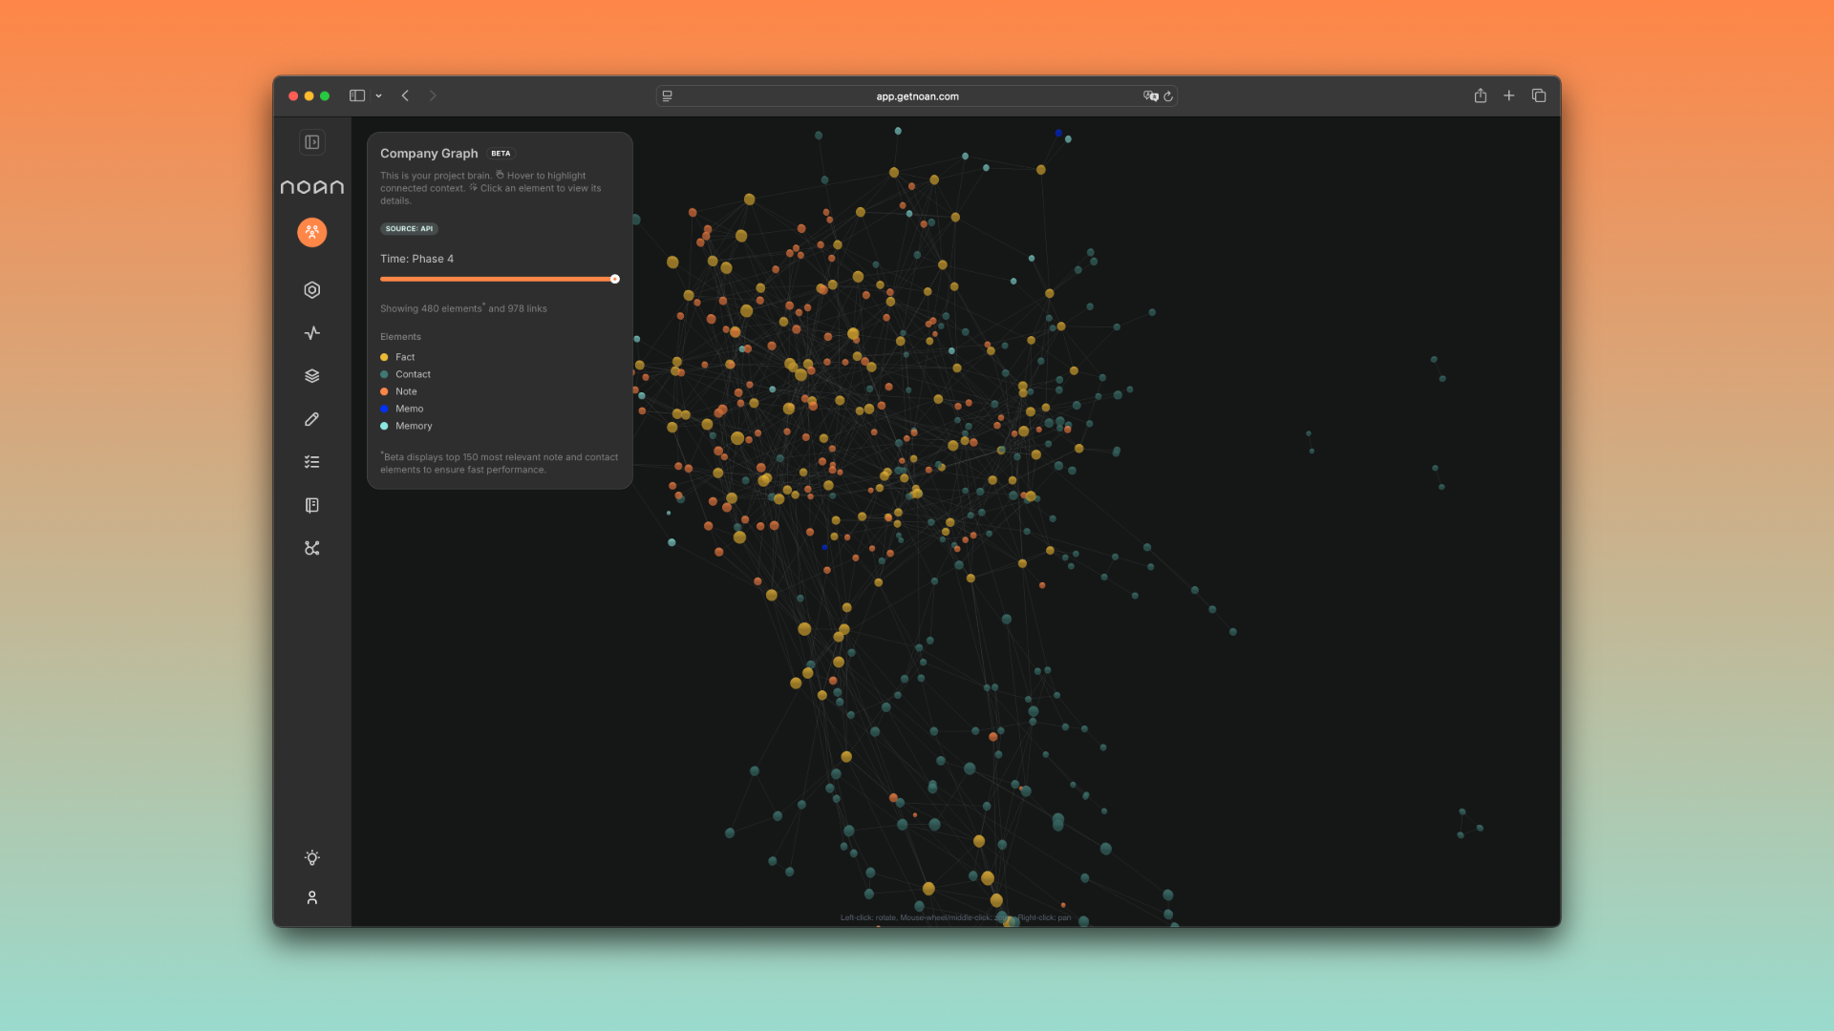The width and height of the screenshot is (1834, 1031).
Task: Click the app.getnoan.com address bar
Action: [x=917, y=96]
